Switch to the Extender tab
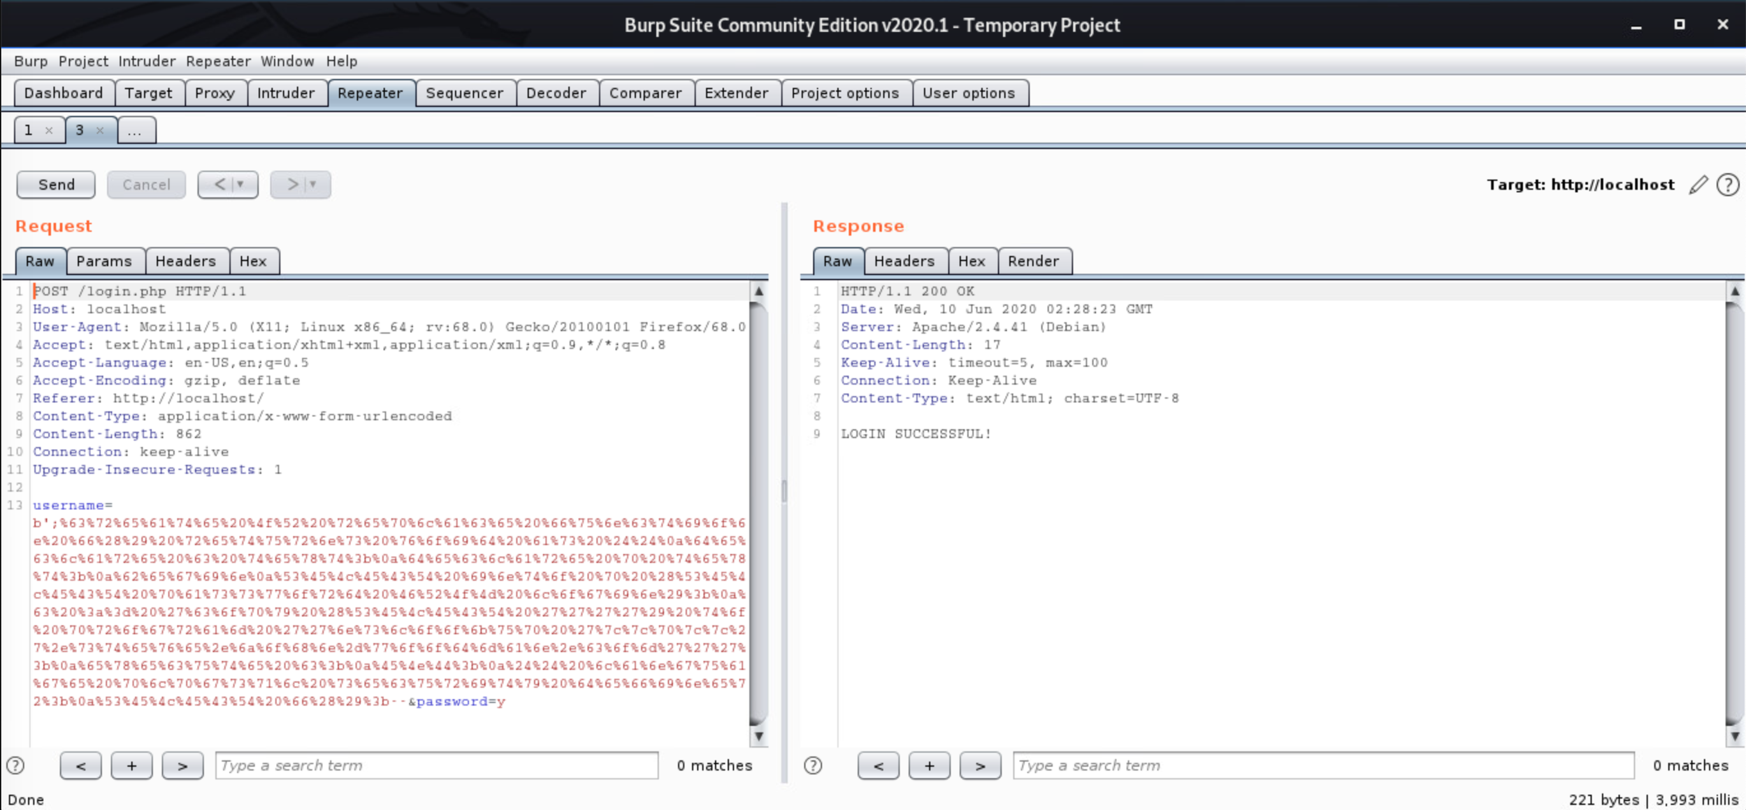This screenshot has height=810, width=1746. click(x=737, y=93)
